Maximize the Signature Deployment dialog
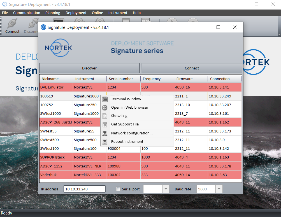 (218, 27)
